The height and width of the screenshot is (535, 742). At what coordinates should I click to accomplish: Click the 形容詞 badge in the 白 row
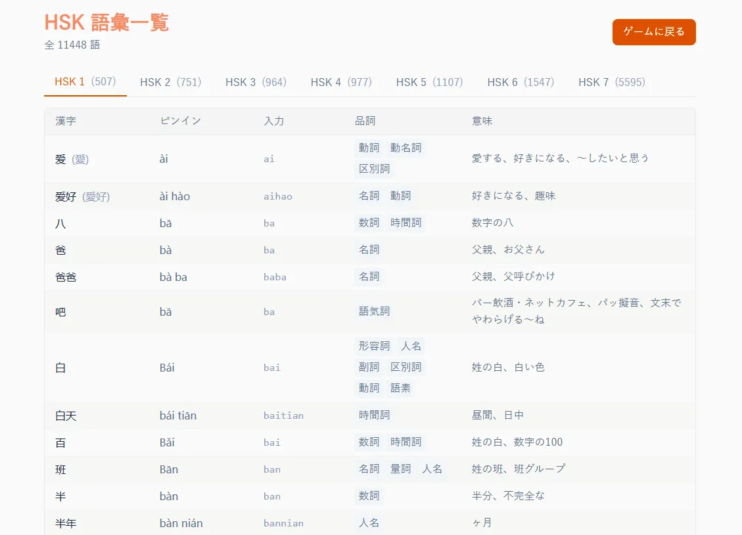pyautogui.click(x=374, y=346)
